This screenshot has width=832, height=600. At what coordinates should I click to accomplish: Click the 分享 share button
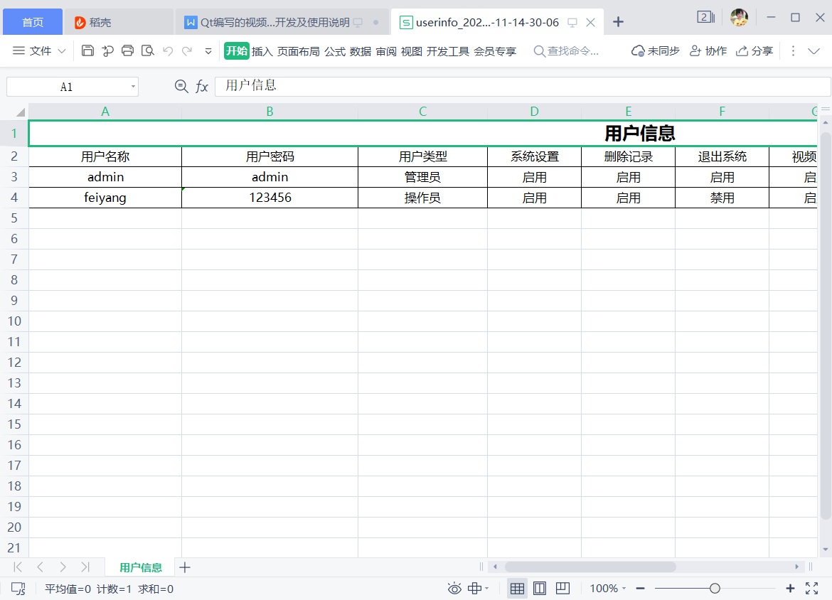pos(754,51)
